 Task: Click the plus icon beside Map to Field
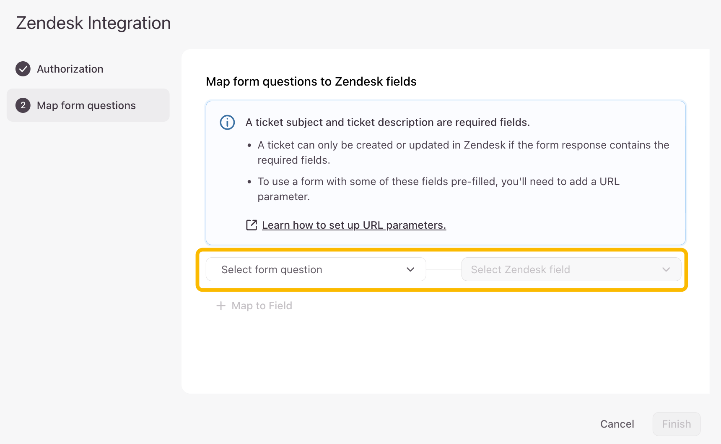pos(221,306)
